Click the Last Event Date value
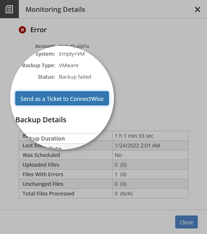Screen dimensions: 207x234 click(137, 146)
